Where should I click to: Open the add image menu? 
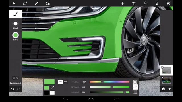pyautogui.click(x=25, y=3)
